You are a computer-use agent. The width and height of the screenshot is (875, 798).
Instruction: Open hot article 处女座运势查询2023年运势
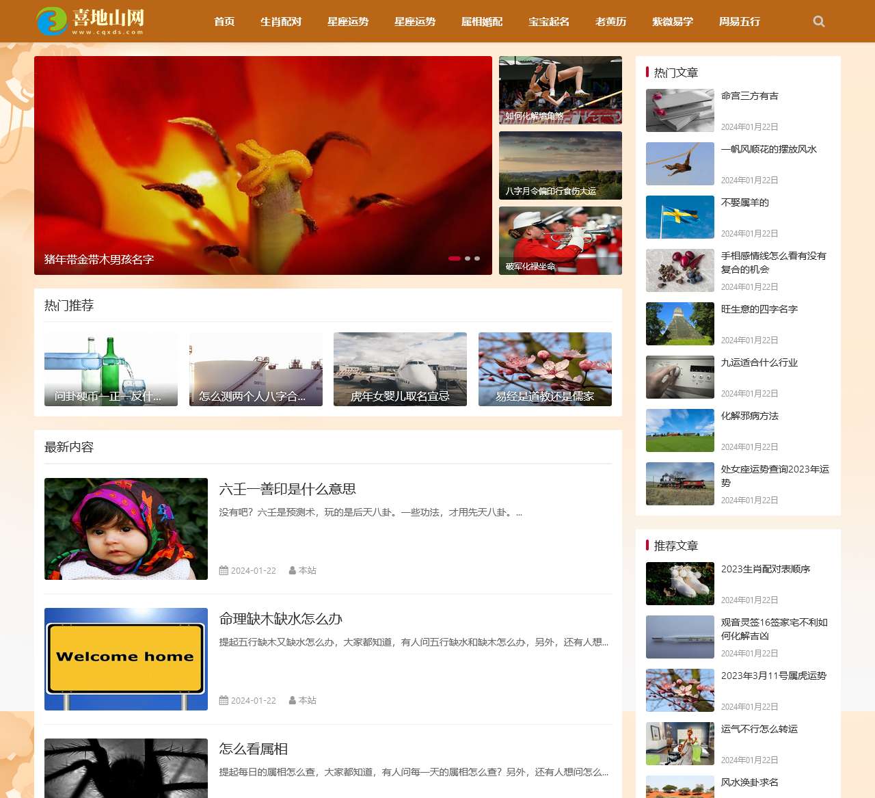pyautogui.click(x=775, y=476)
